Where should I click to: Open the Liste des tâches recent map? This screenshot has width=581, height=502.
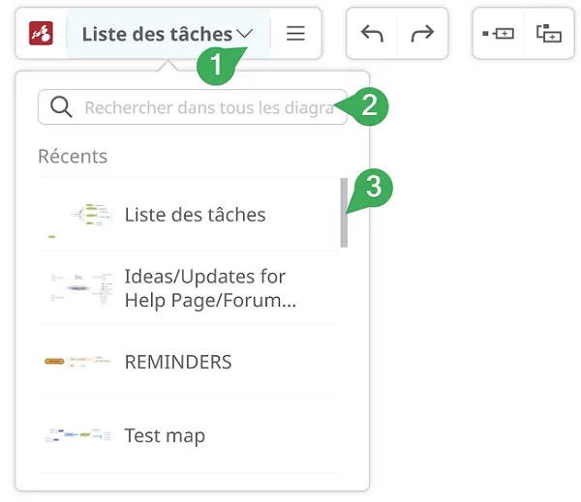[x=190, y=215]
